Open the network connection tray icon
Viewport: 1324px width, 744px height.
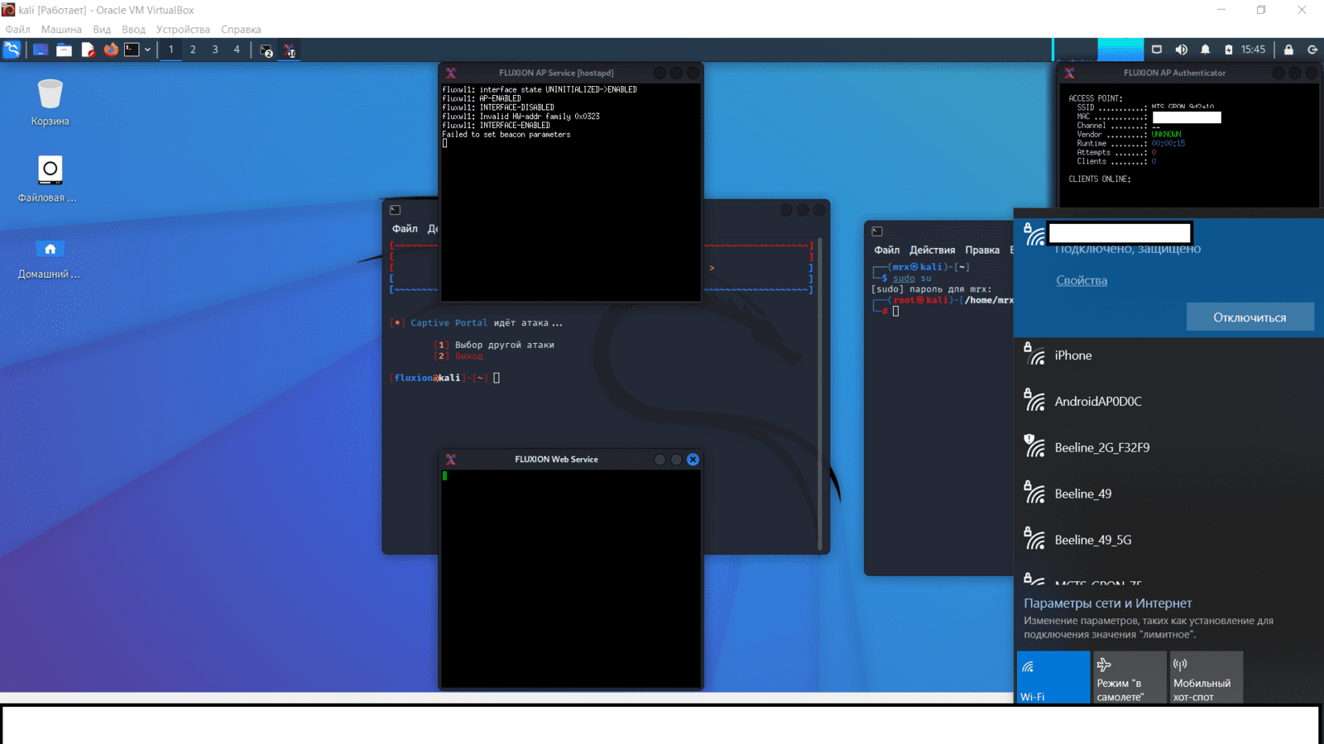click(x=1157, y=50)
